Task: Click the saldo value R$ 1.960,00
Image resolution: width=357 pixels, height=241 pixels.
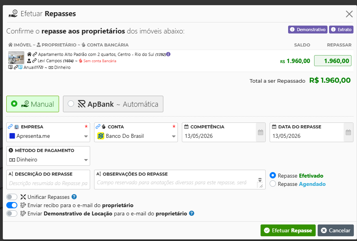Action: [x=295, y=61]
